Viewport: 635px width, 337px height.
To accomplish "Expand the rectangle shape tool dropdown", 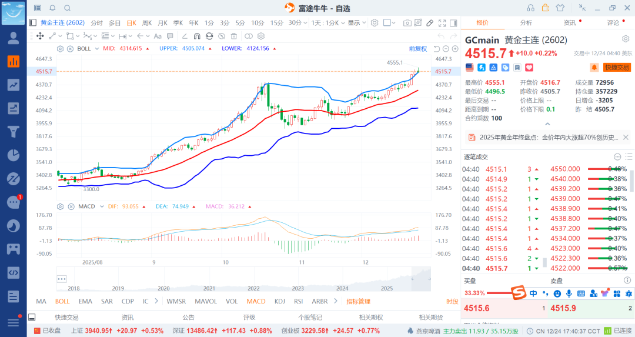I will (78, 36).
